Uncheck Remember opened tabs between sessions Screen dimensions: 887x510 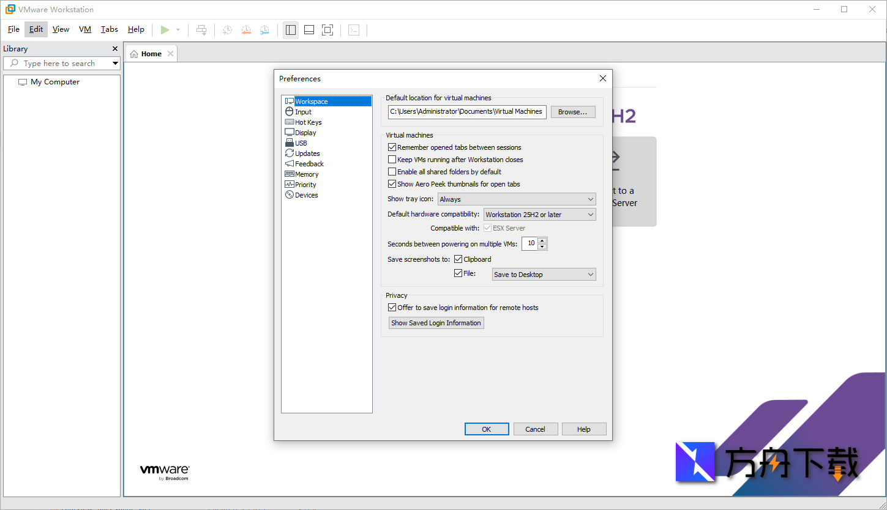pos(392,147)
